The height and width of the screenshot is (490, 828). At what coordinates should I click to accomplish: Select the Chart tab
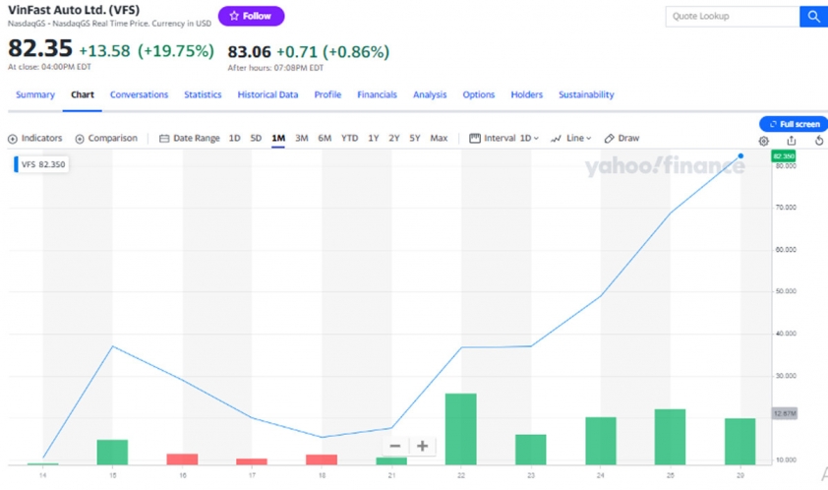click(83, 94)
